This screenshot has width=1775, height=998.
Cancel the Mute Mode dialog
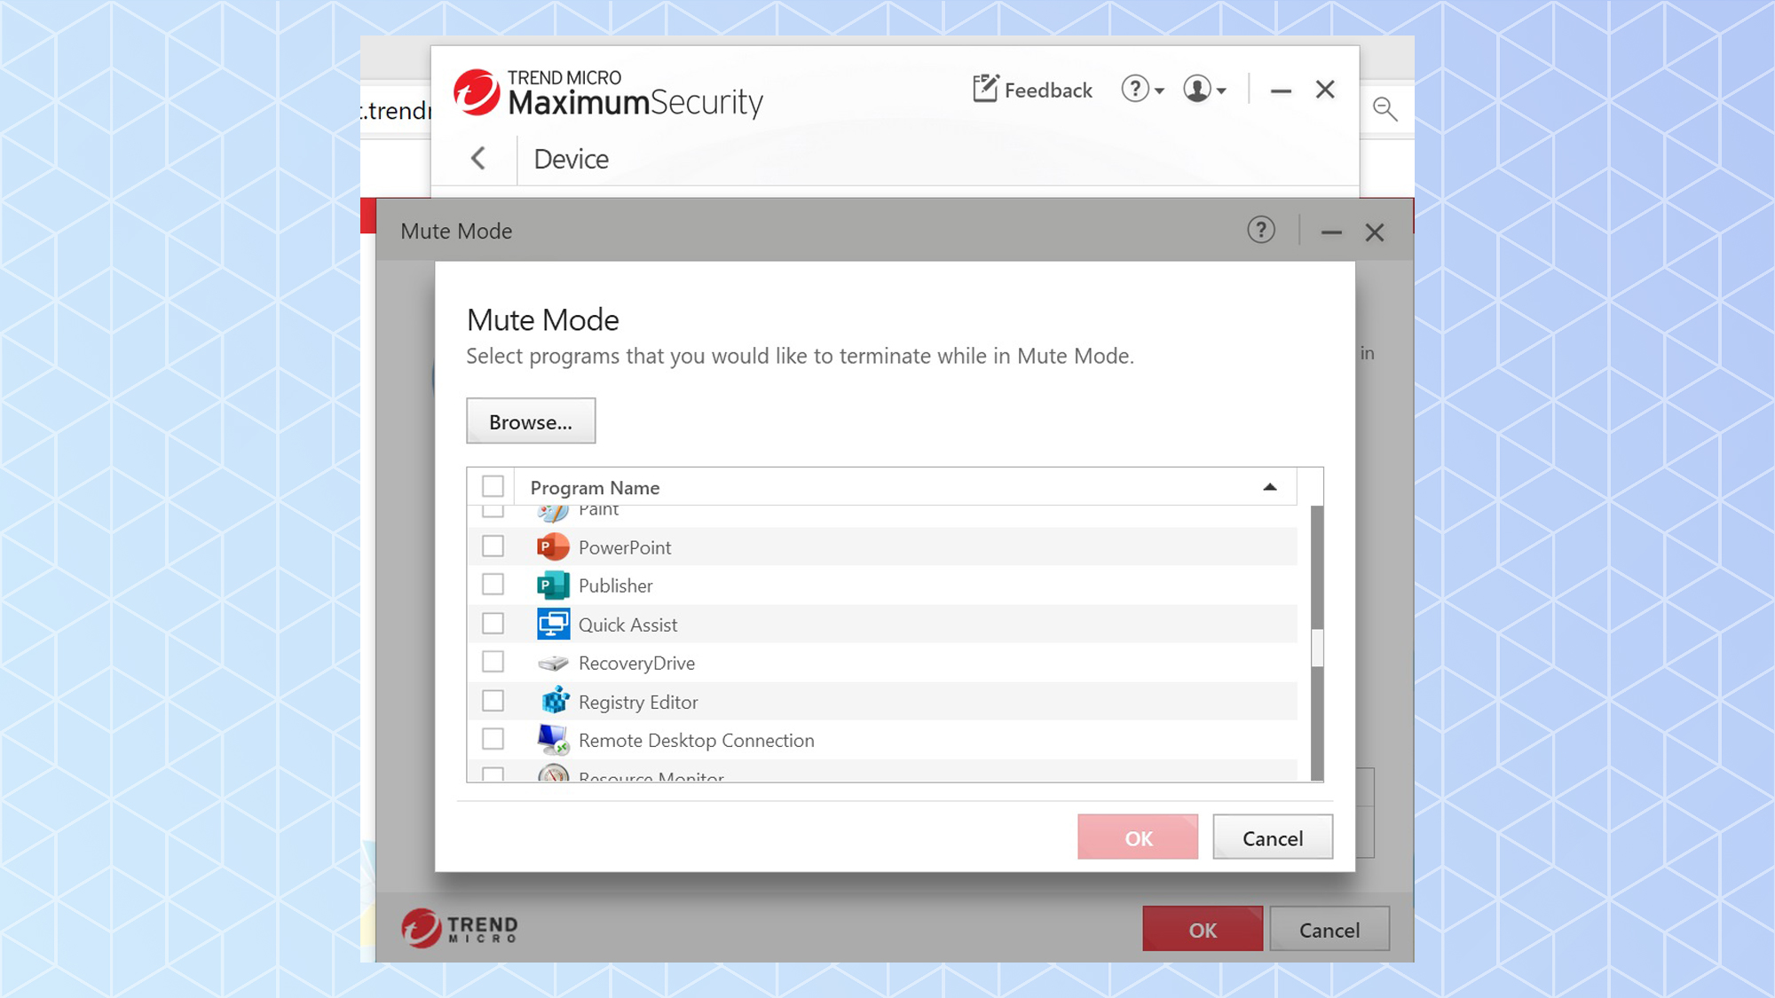tap(1272, 837)
